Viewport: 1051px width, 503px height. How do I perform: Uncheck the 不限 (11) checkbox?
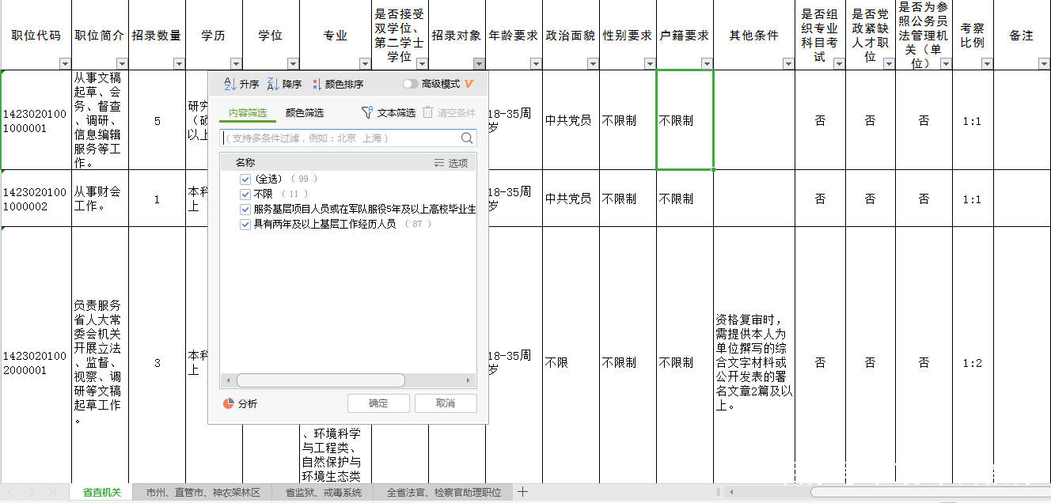245,194
